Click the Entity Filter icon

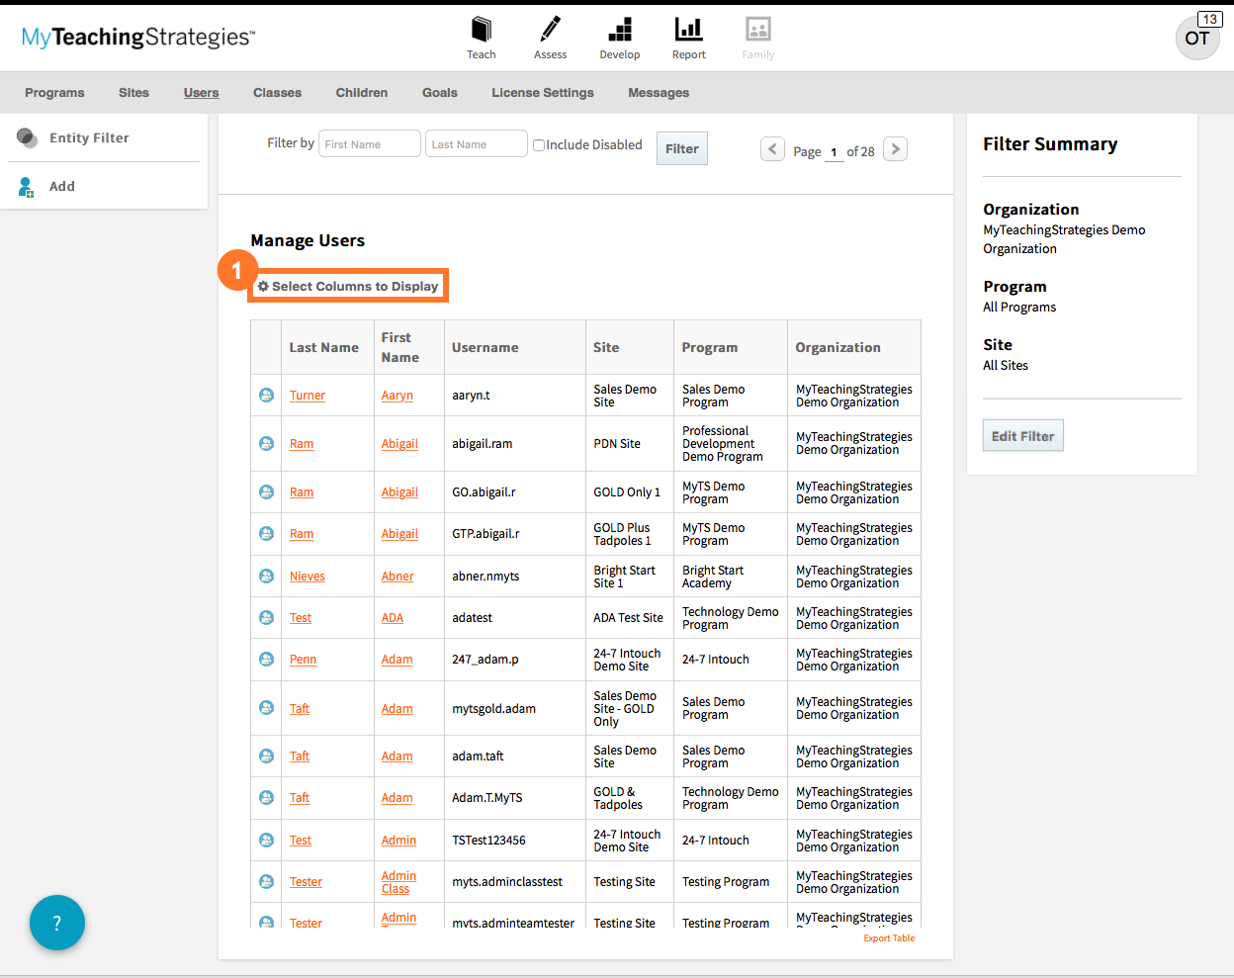[x=25, y=137]
